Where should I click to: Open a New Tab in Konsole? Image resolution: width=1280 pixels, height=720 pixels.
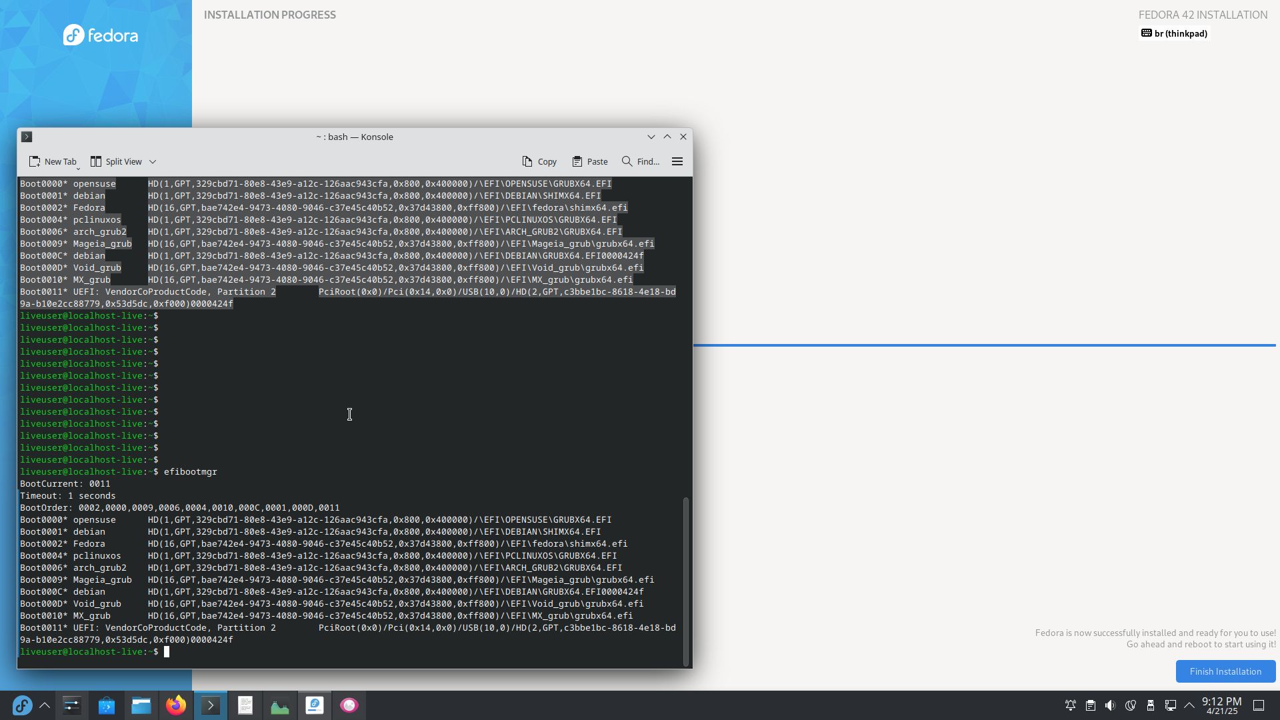[x=53, y=161]
